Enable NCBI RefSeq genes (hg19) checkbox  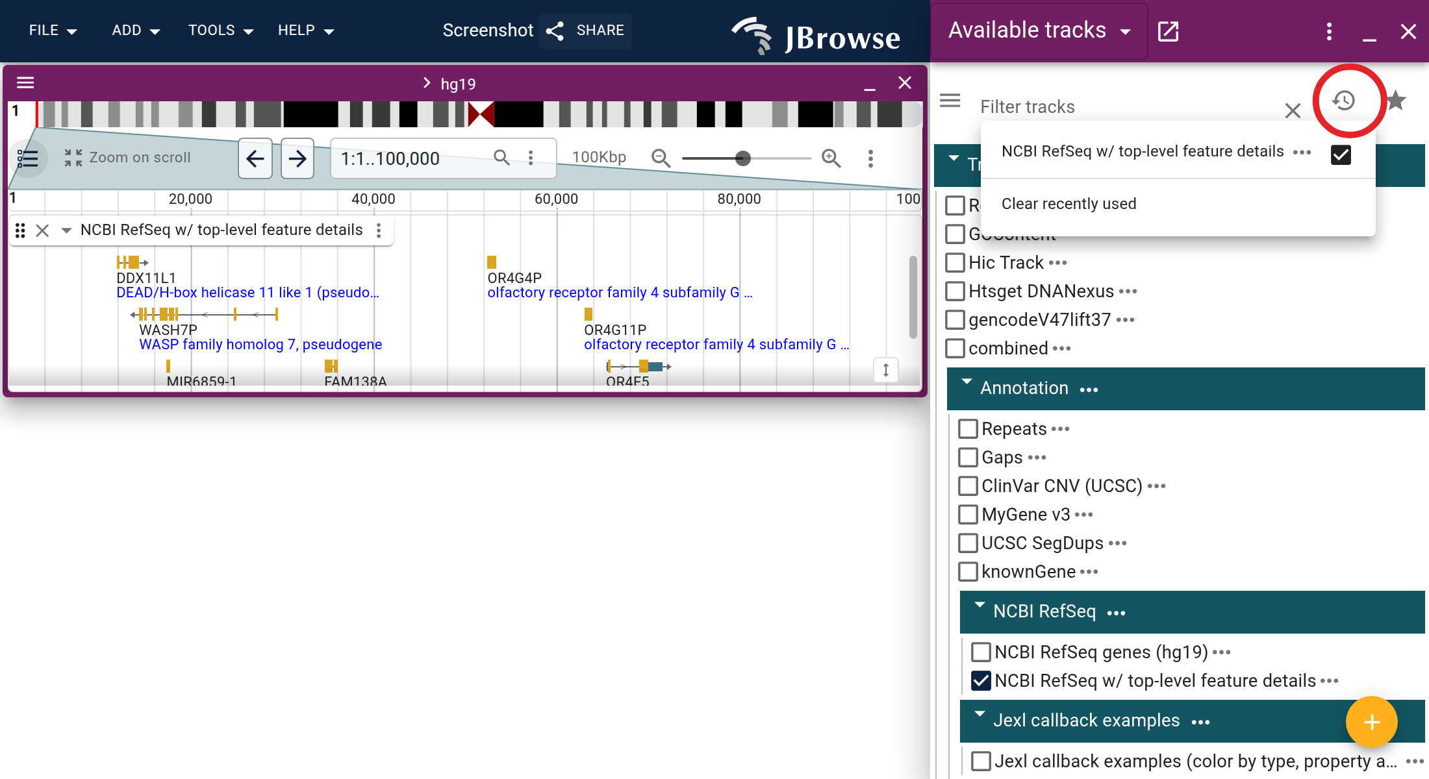(981, 652)
